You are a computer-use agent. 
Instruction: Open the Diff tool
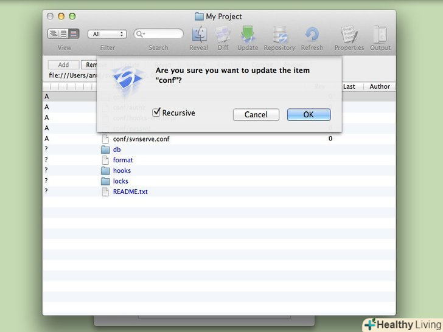pyautogui.click(x=223, y=35)
